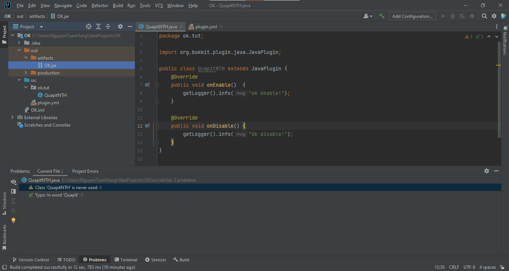The height and width of the screenshot is (271, 509).
Task: Open IDE settings gear in top toolbar
Action: coord(494,16)
